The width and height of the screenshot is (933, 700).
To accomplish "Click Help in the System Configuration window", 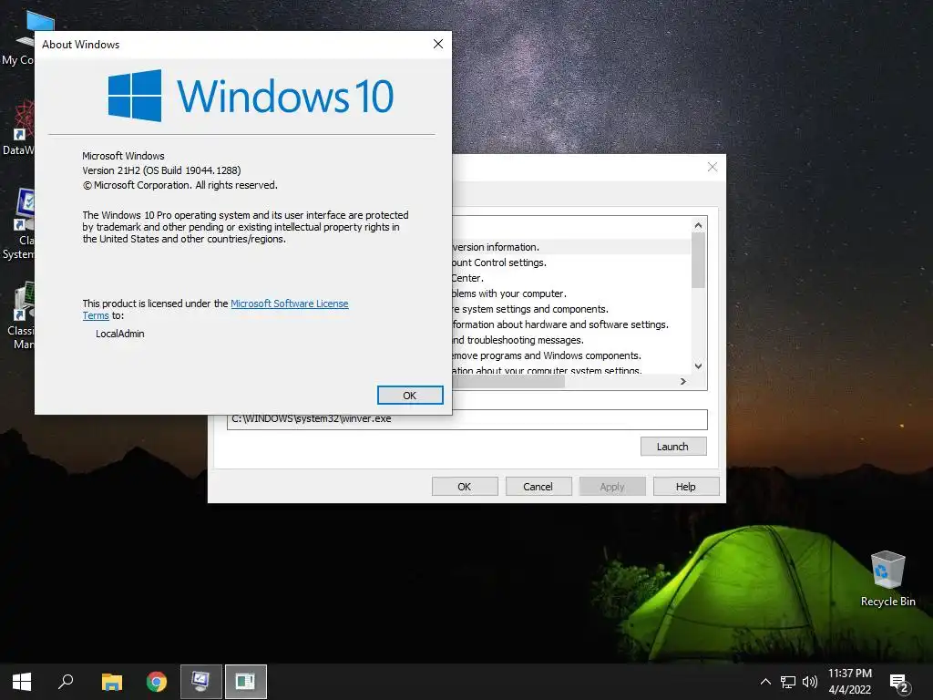I will tap(685, 487).
